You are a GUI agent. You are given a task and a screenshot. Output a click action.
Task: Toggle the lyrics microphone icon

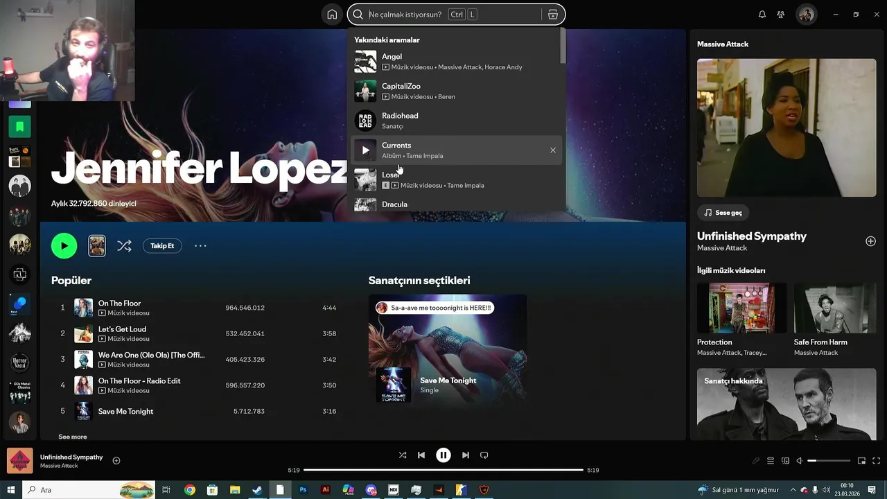click(756, 461)
